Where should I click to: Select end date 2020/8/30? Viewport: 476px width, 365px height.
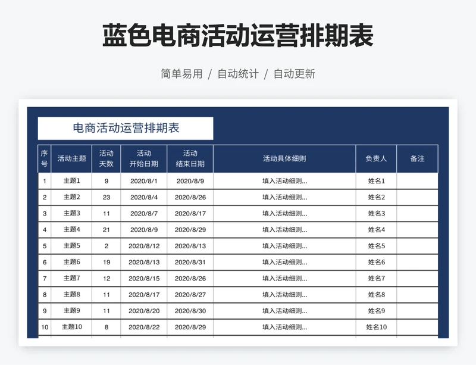tap(190, 311)
